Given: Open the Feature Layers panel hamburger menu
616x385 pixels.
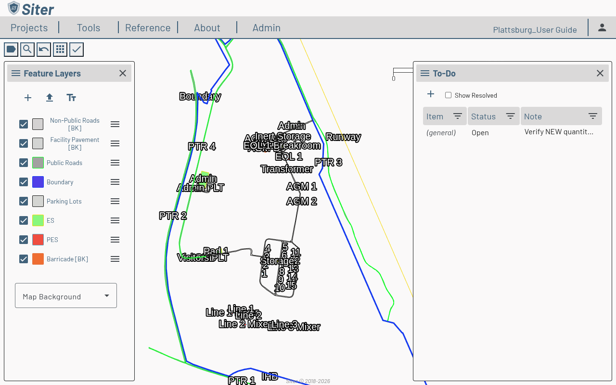Looking at the screenshot, I should 16,73.
